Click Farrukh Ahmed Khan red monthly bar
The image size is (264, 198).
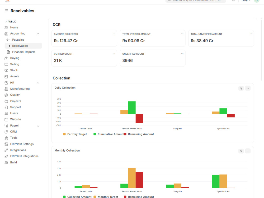[139, 180]
